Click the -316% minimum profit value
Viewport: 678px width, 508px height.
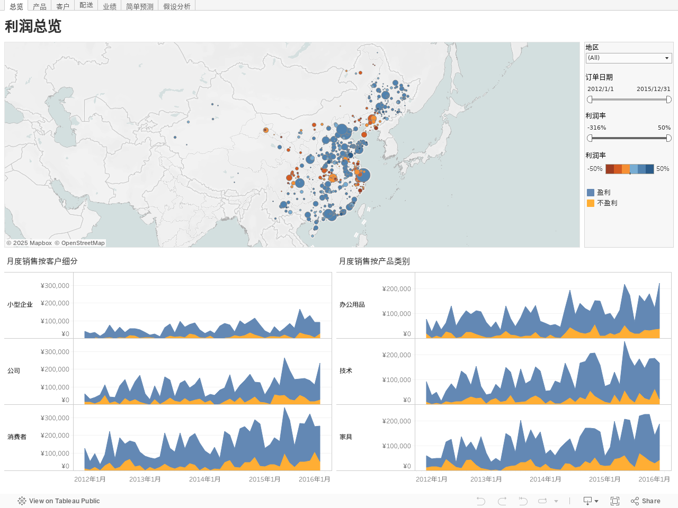(x=596, y=128)
